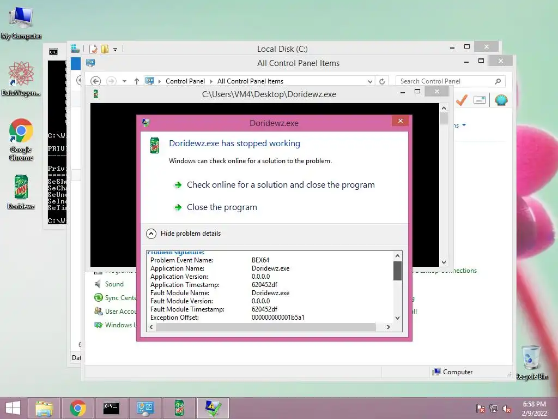
Task: Maximize the Doridewz.exe console window
Action: pos(417,92)
